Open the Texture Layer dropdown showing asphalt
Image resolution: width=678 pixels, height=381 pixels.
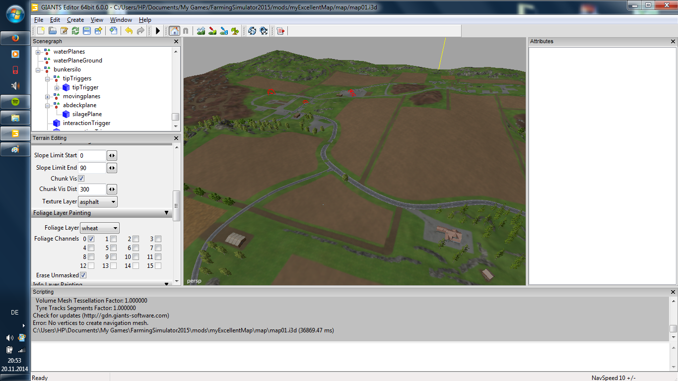[x=98, y=202]
